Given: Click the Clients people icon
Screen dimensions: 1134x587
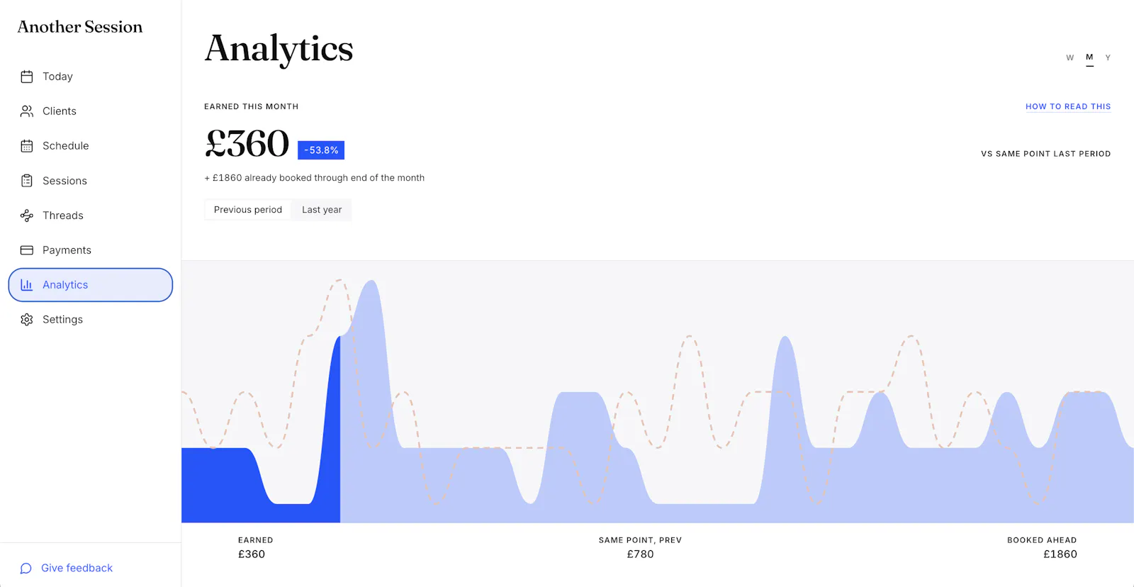Looking at the screenshot, I should (x=27, y=111).
